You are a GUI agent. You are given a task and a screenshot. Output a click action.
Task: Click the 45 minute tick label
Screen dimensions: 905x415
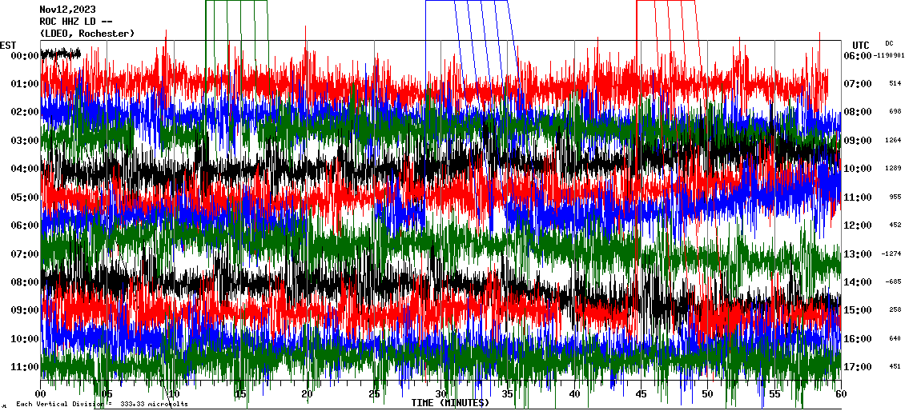pos(642,394)
